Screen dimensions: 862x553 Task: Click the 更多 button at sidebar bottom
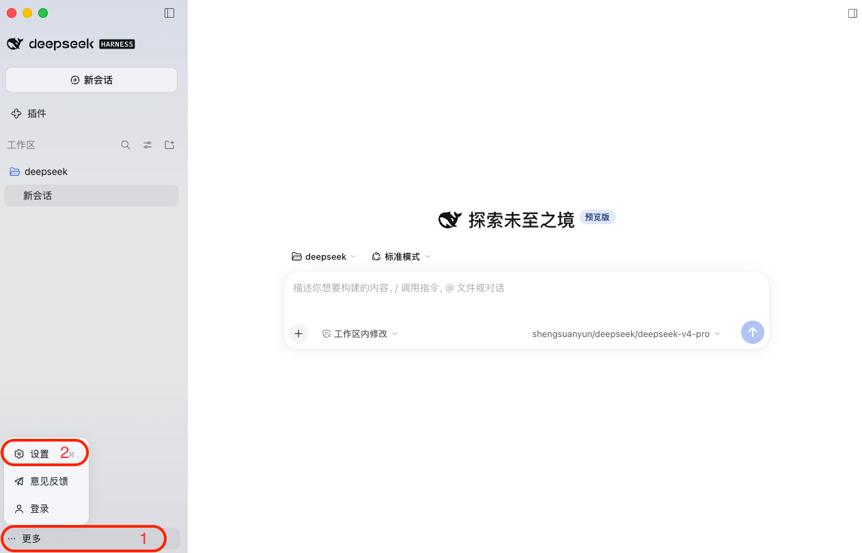coord(92,539)
